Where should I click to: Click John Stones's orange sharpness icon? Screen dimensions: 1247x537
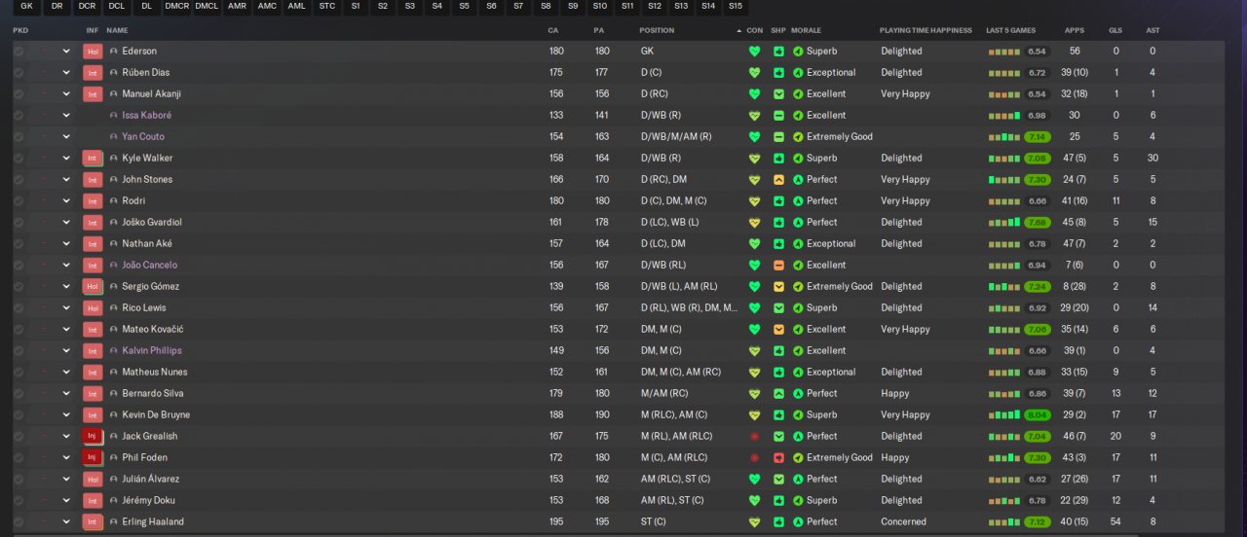pyautogui.click(x=778, y=179)
